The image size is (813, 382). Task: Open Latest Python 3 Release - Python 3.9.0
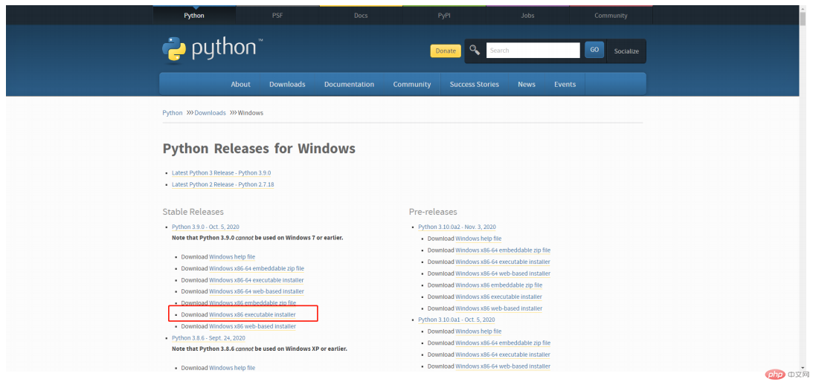(222, 172)
